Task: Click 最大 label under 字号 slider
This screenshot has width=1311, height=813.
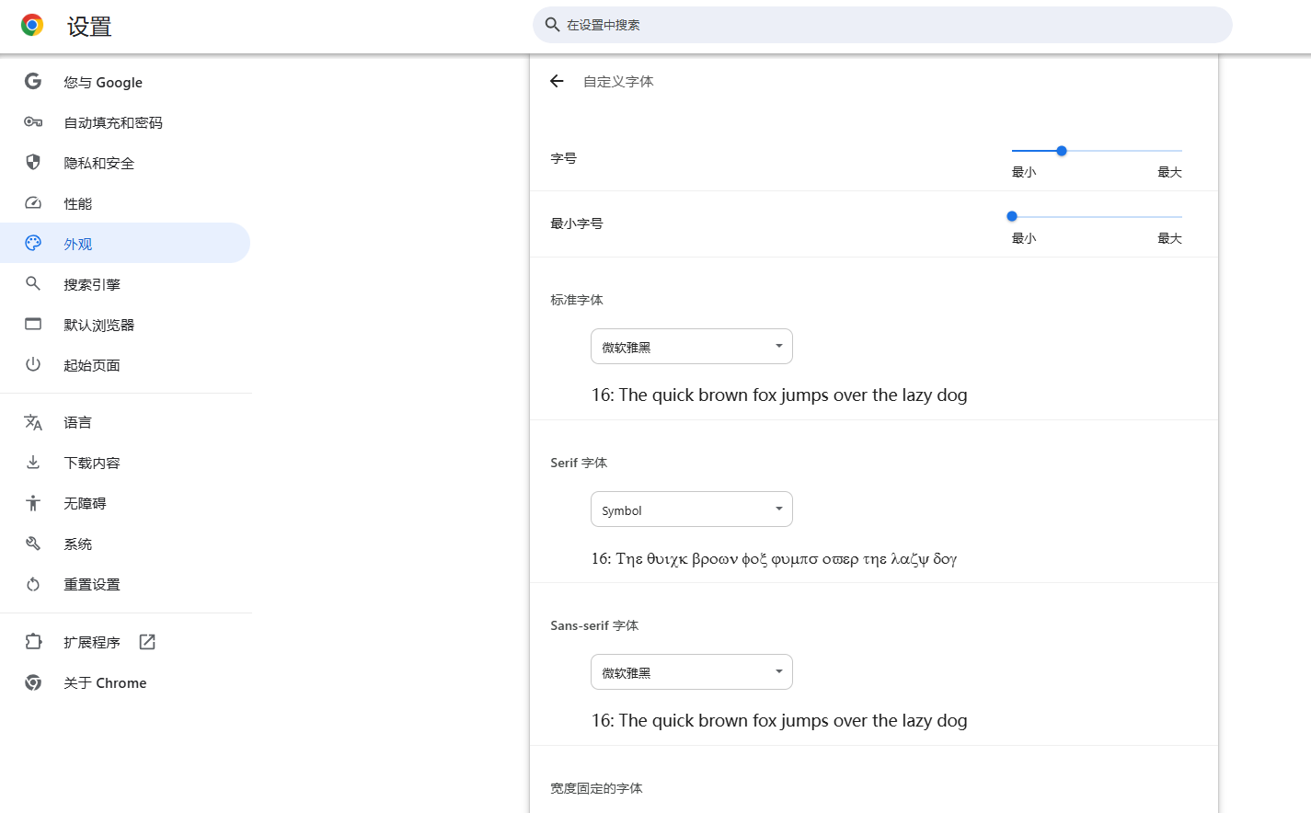Action: (1169, 172)
